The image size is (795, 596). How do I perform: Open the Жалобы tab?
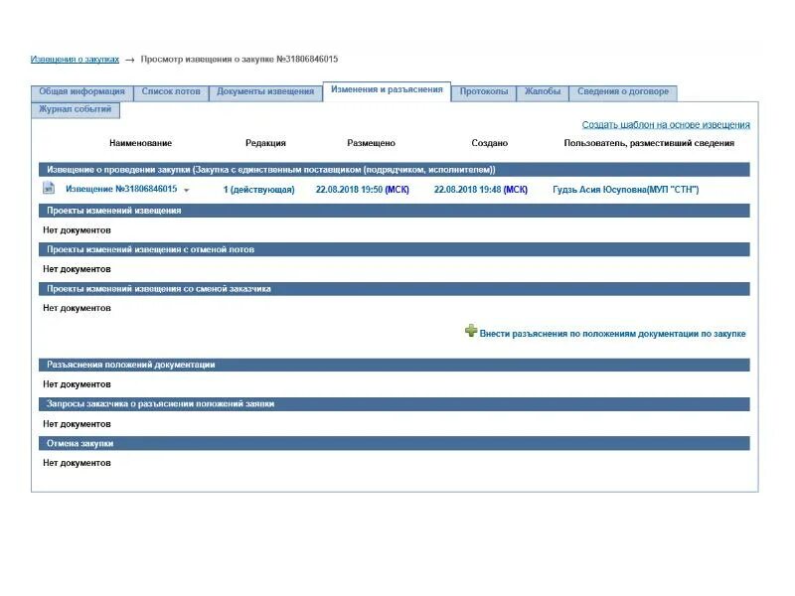[x=543, y=91]
